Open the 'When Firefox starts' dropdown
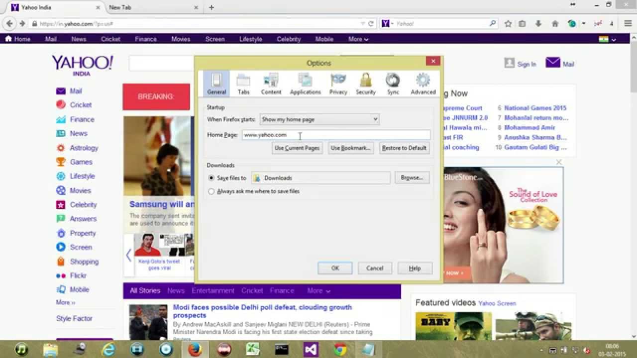This screenshot has width=637, height=358. (319, 119)
